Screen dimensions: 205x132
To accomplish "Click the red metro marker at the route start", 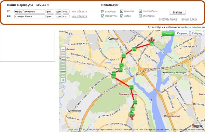I will 132,119.
